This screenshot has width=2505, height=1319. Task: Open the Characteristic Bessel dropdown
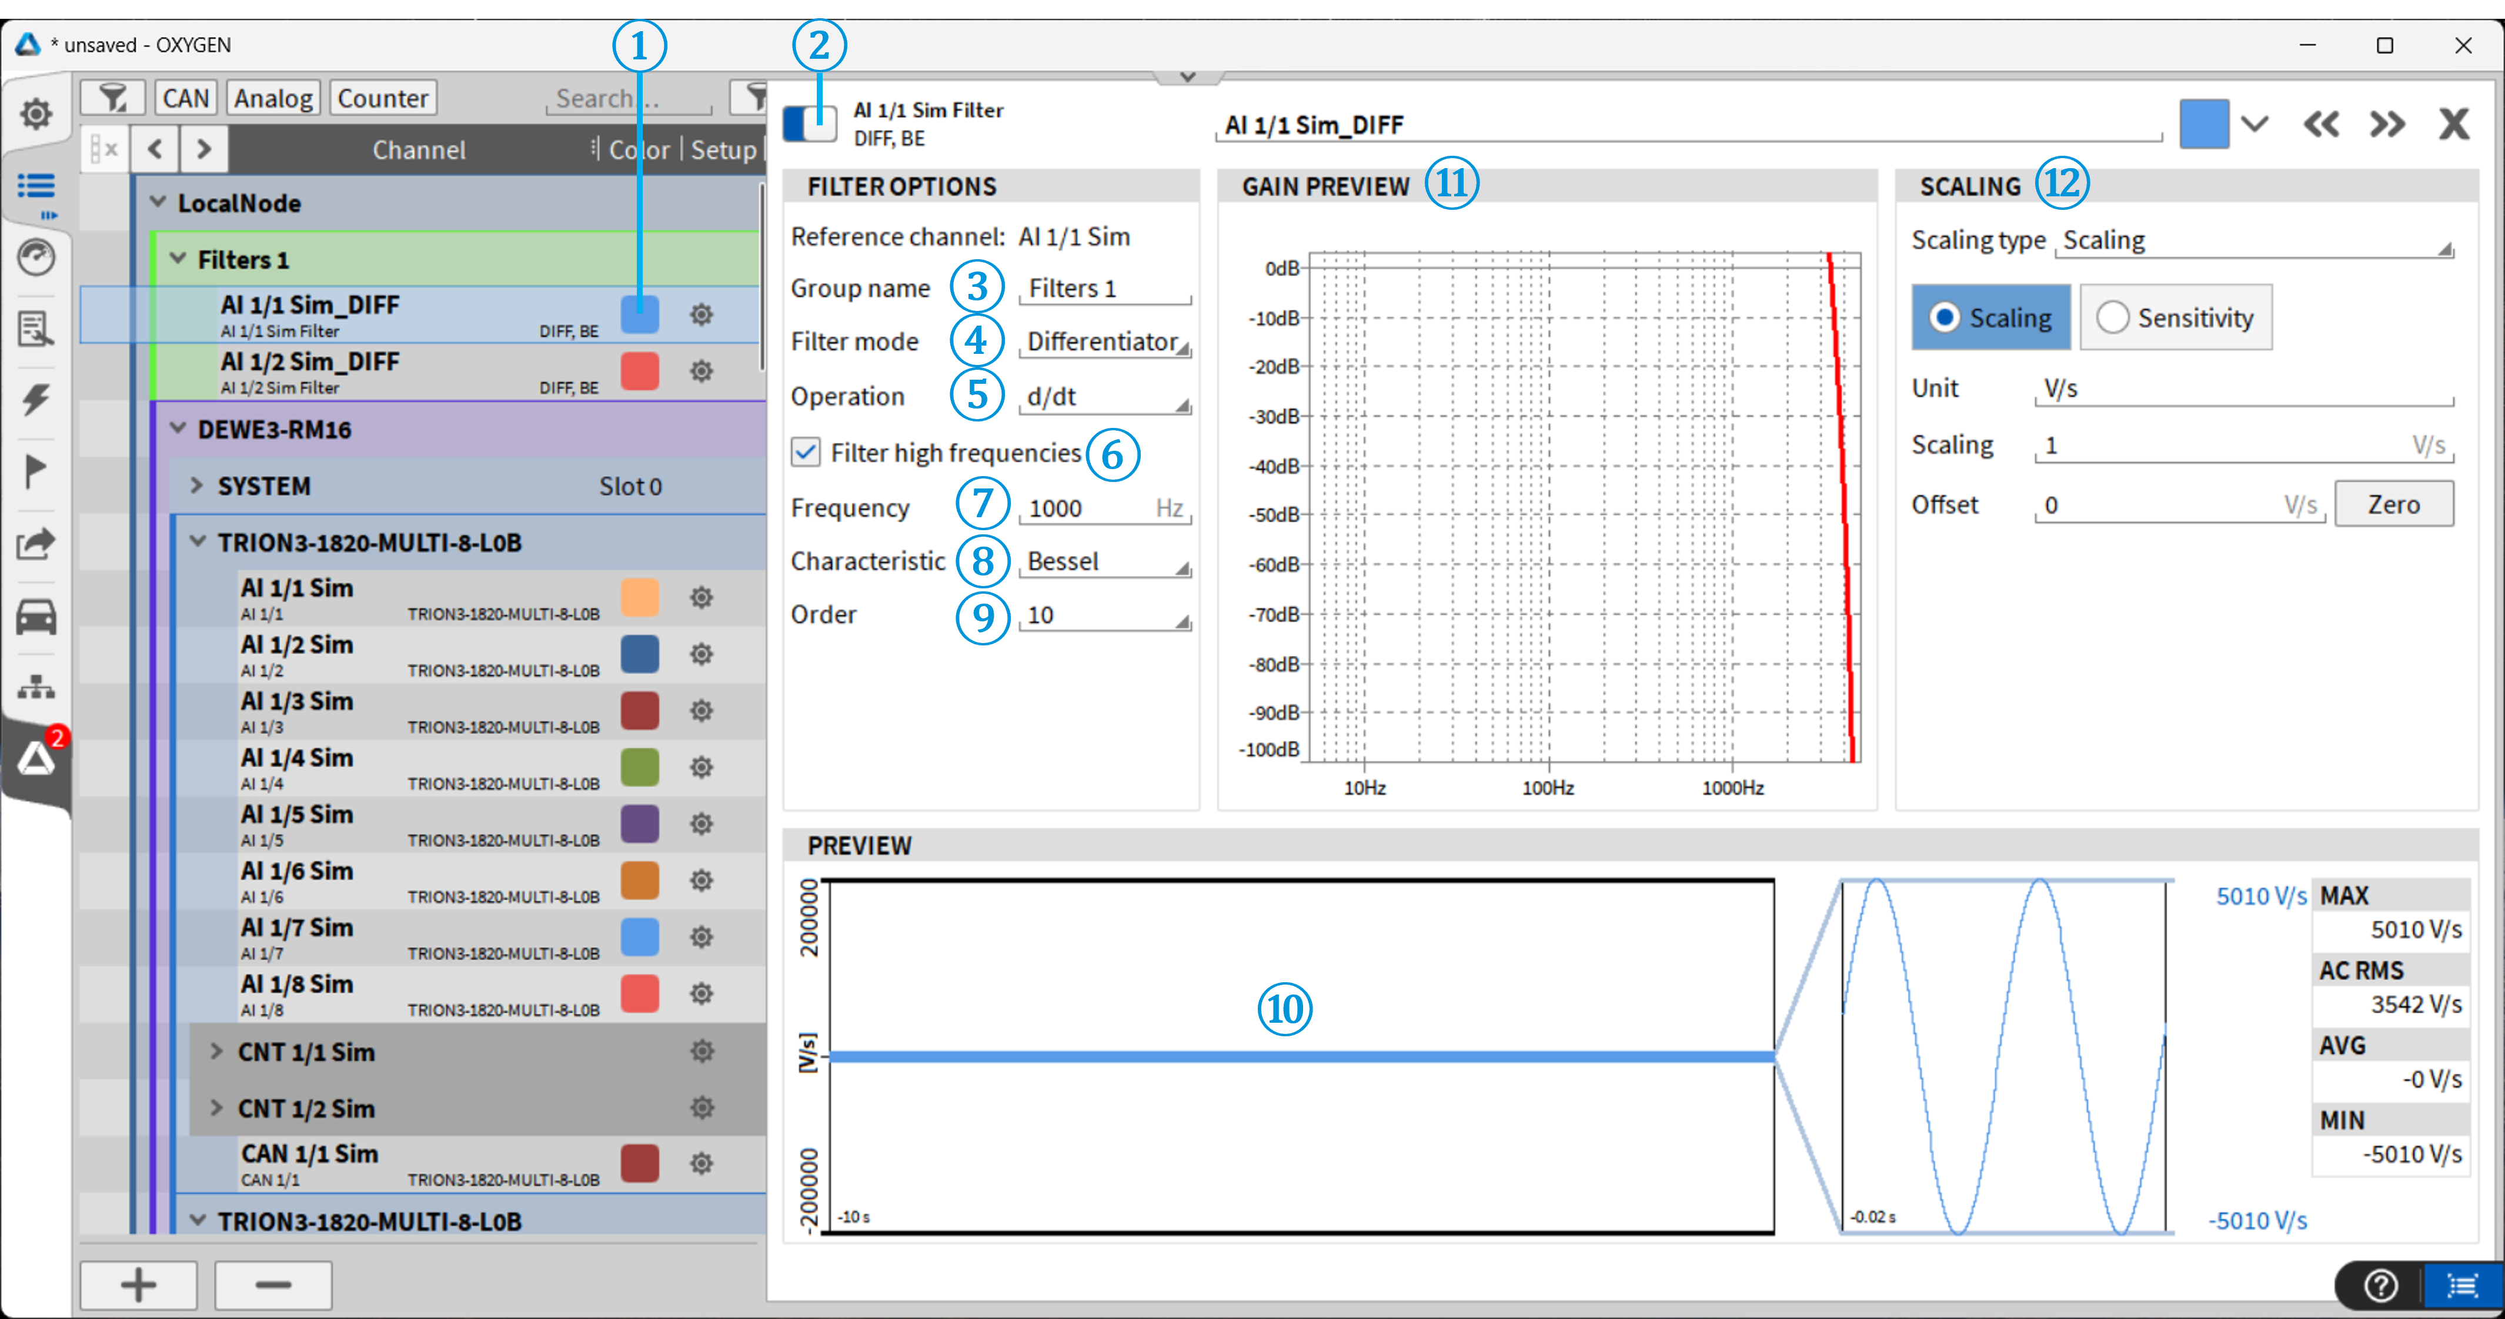(x=1105, y=562)
